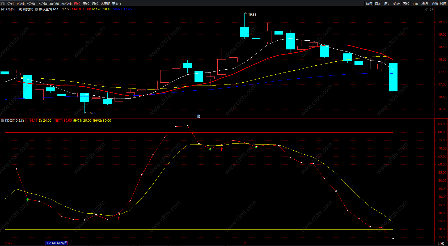Click the red up arrow near KD 70
This screenshot has width=448, height=246.
[222, 149]
